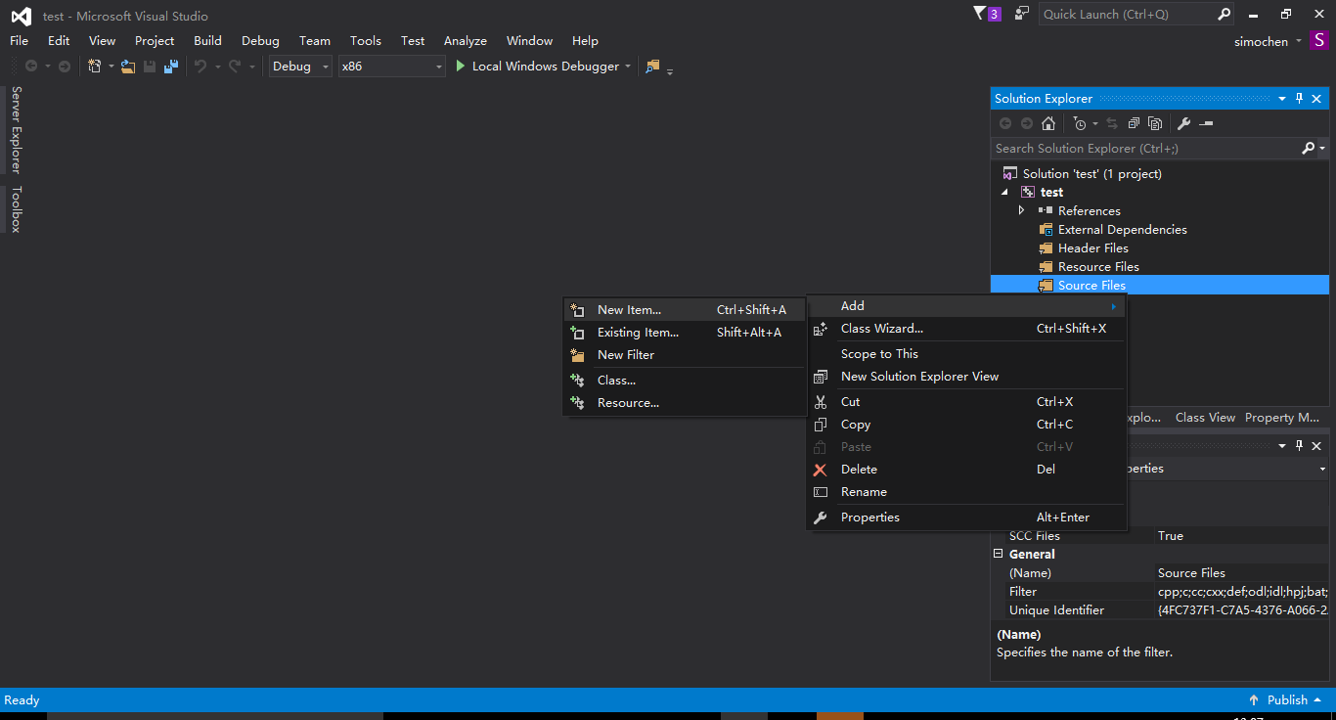This screenshot has height=720, width=1336.
Task: Click the (Name) property row
Action: [1160, 573]
